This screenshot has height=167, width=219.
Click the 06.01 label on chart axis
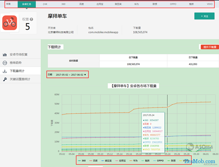point(206,154)
